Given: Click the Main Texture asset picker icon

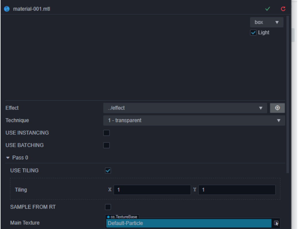Looking at the screenshot, I should 276,223.
